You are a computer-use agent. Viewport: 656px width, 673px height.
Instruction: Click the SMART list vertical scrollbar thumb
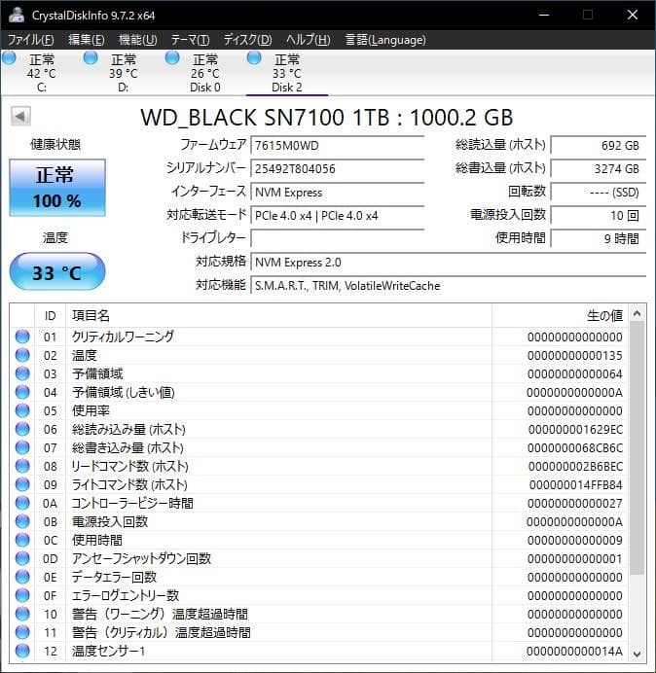(x=638, y=447)
